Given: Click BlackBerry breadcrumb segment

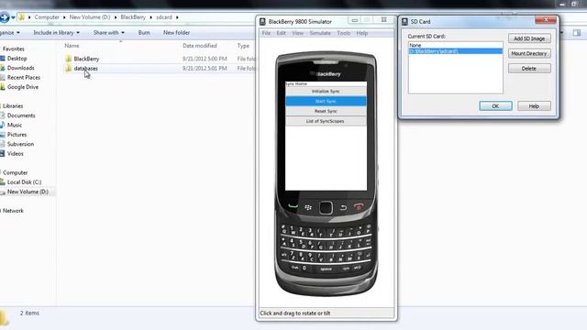Looking at the screenshot, I should [133, 17].
